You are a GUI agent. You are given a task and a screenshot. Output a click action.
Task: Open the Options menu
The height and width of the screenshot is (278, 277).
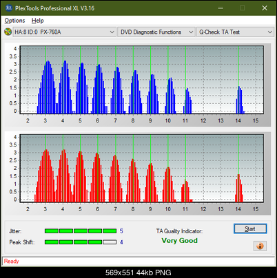pyautogui.click(x=14, y=21)
